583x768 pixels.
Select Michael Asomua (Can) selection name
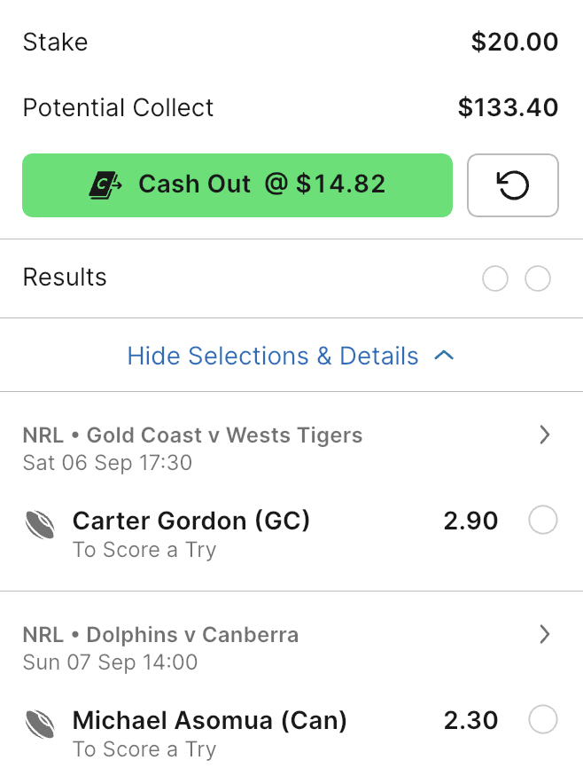pyautogui.click(x=209, y=720)
